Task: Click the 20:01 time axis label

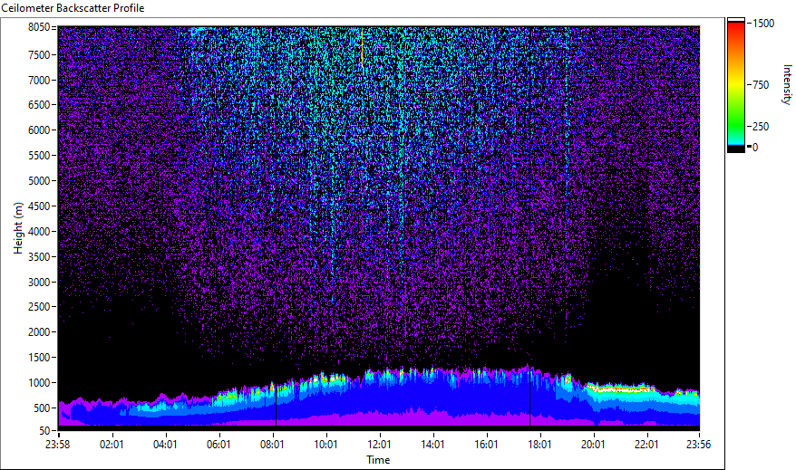Action: tap(593, 445)
